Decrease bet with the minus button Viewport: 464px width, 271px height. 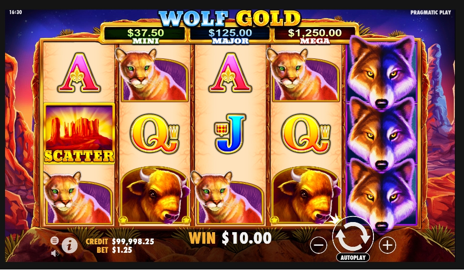coord(319,245)
